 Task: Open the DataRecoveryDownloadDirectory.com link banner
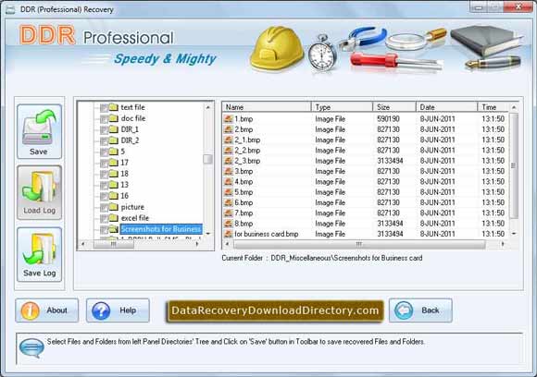275,310
